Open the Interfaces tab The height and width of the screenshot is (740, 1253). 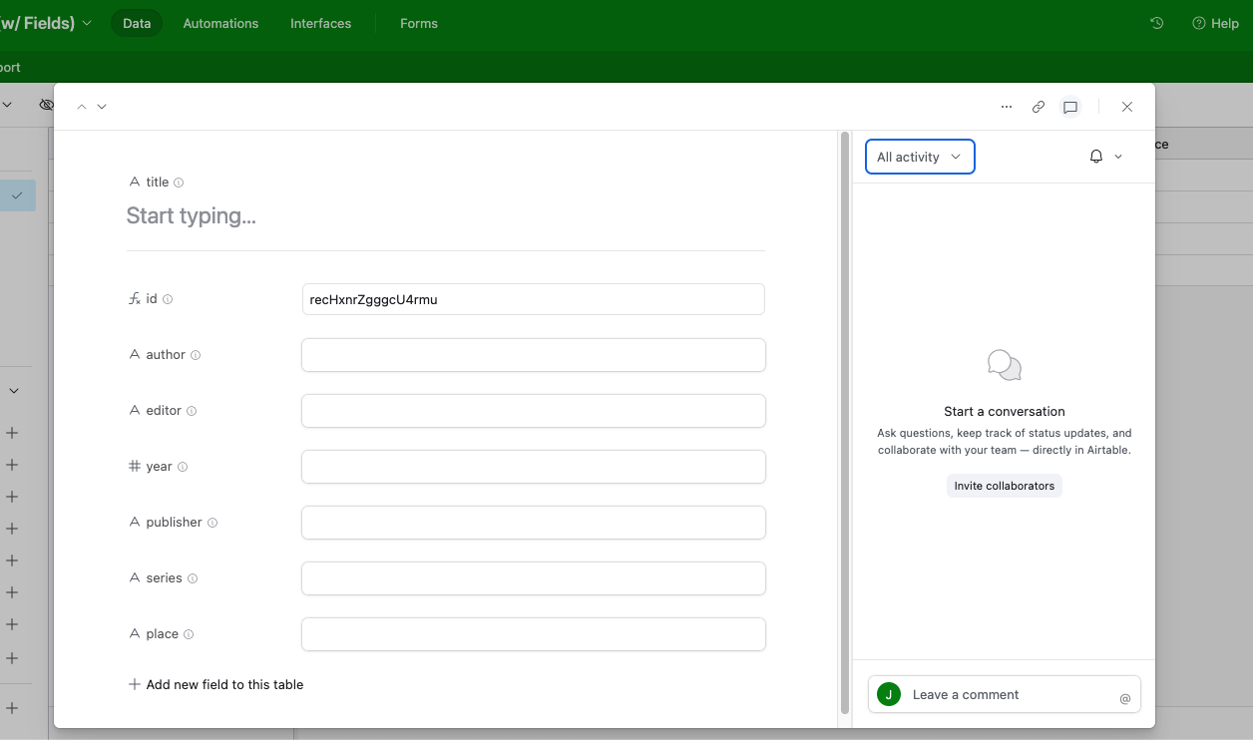pos(320,23)
